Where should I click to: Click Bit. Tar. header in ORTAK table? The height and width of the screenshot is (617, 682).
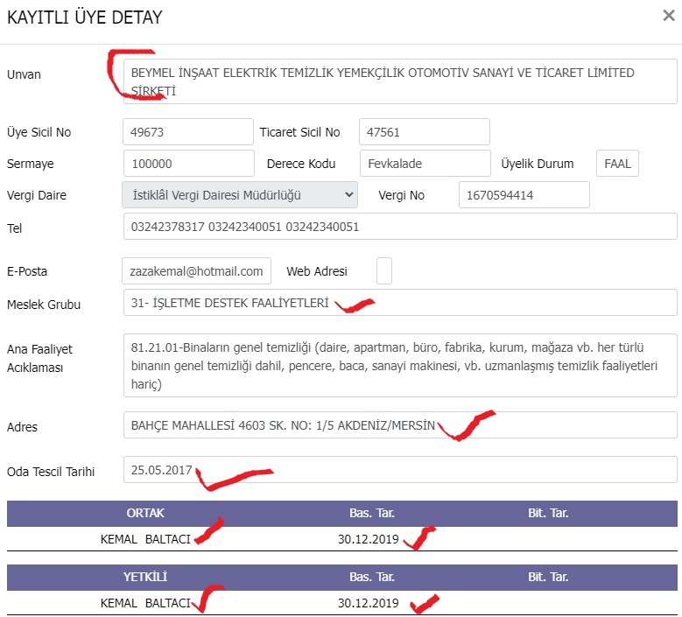[548, 513]
